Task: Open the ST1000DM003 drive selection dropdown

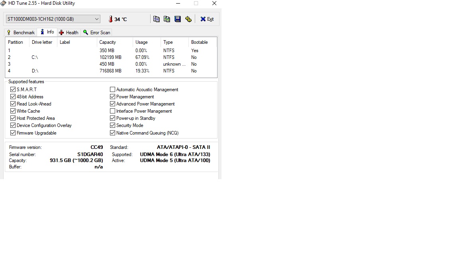Action: 53,19
